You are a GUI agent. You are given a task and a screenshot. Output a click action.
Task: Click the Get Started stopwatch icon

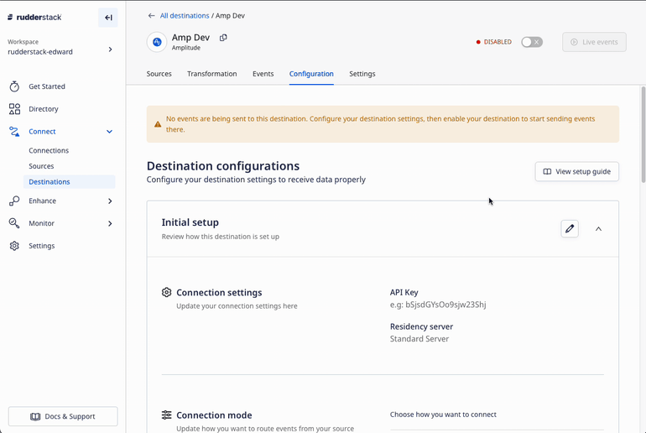coord(14,86)
